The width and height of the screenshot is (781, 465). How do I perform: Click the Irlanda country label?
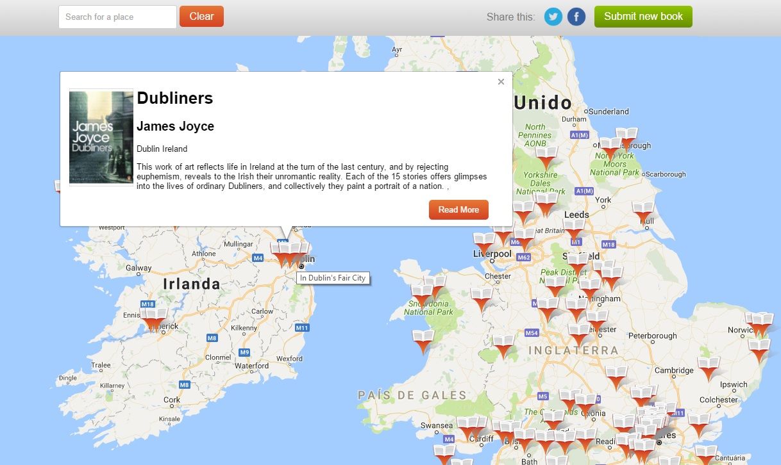pos(192,284)
